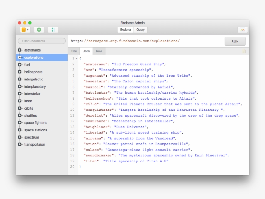Viewport: 265px width, 199px height.
Task: Click the "libertad" key on line 14
Action: 94,132
